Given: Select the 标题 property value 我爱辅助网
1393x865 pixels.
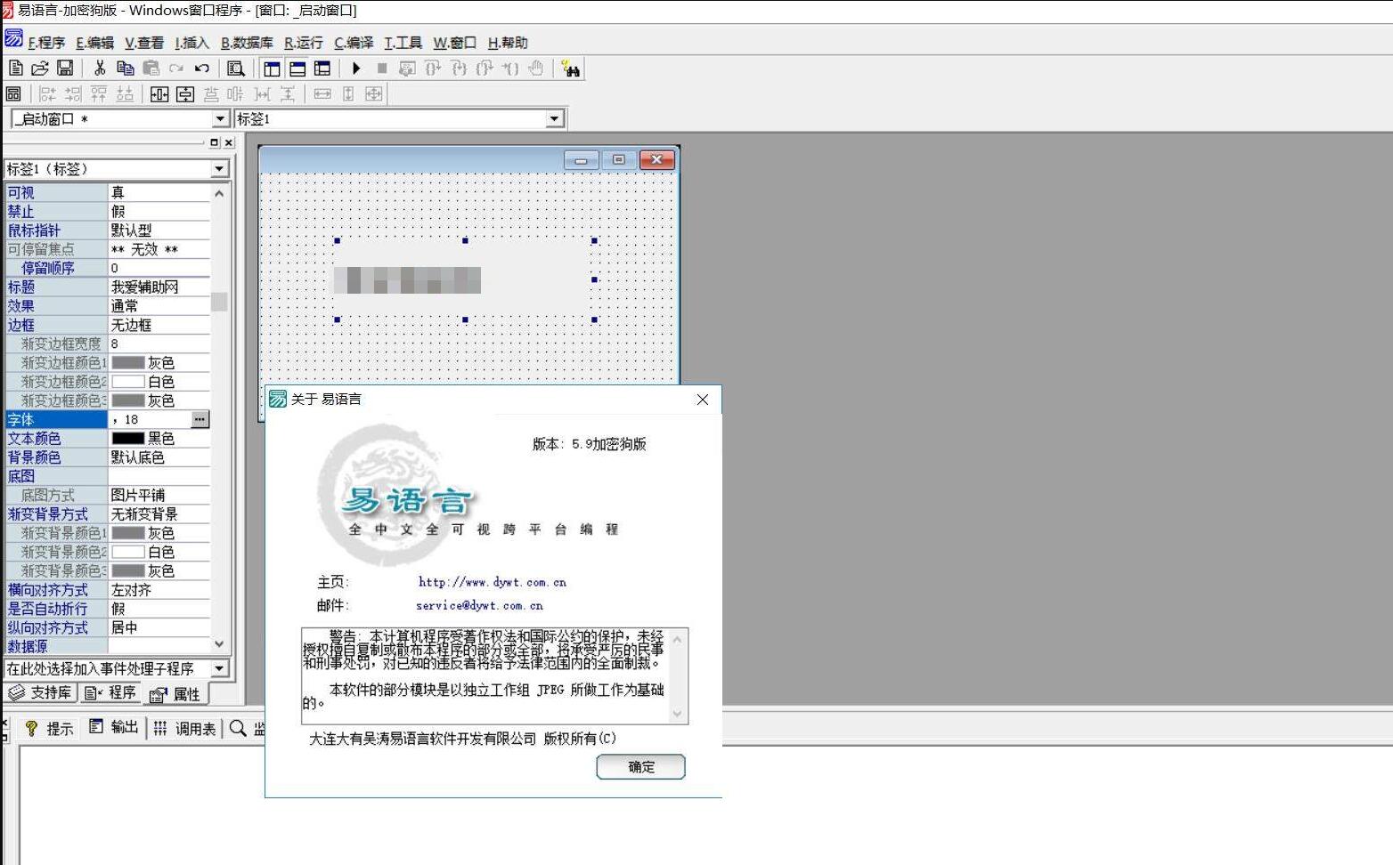Looking at the screenshot, I should [x=144, y=287].
